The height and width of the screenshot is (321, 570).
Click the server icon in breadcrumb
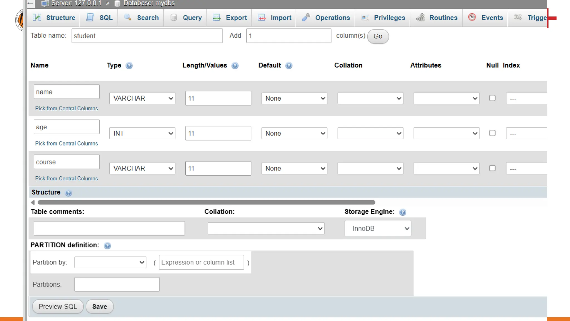pyautogui.click(x=45, y=3)
